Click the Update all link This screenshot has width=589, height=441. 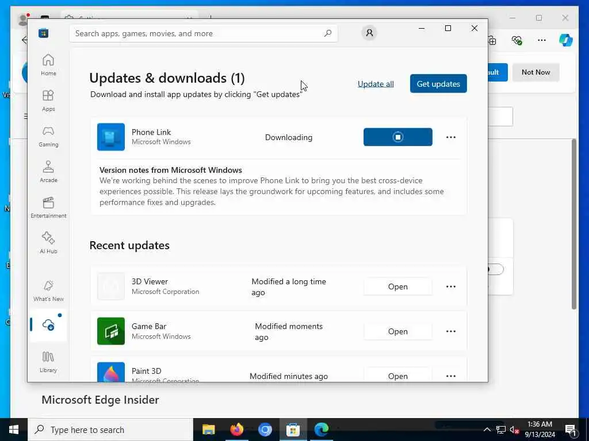click(x=376, y=84)
